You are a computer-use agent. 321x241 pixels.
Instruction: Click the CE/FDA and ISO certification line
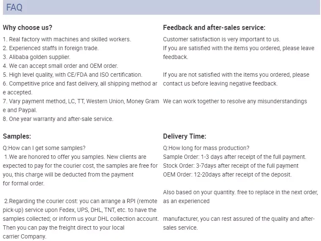click(73, 75)
